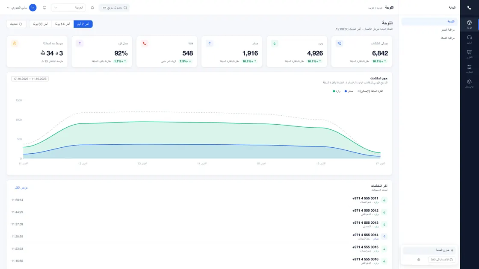Open مراقبة الشبكة in the side menu

click(429, 38)
